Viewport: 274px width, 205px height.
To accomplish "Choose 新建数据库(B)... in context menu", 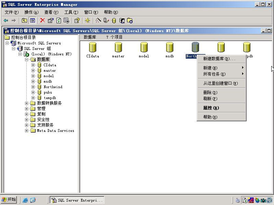I will pyautogui.click(x=221, y=59).
